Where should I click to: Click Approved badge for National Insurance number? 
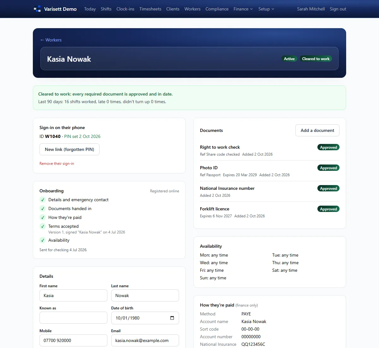pyautogui.click(x=328, y=189)
